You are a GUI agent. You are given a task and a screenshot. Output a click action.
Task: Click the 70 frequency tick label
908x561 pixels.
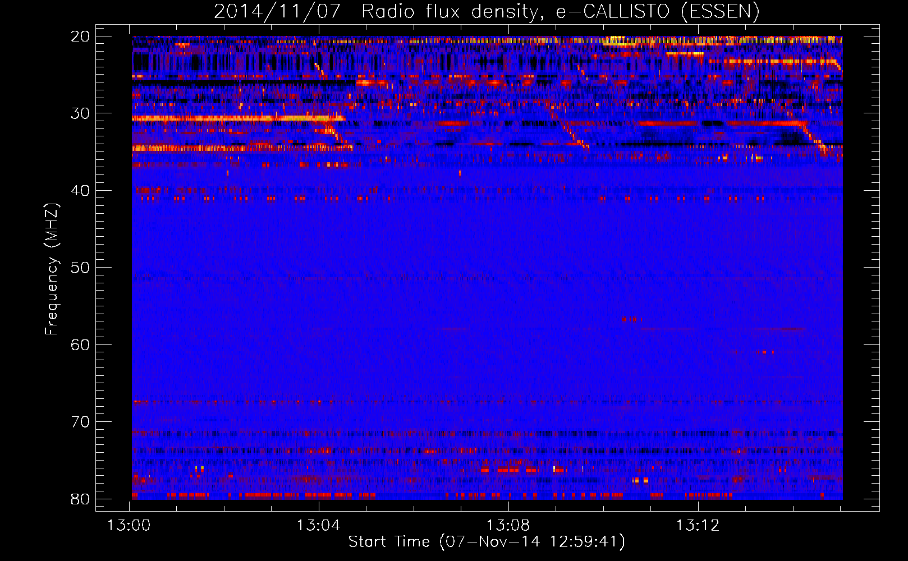click(80, 422)
